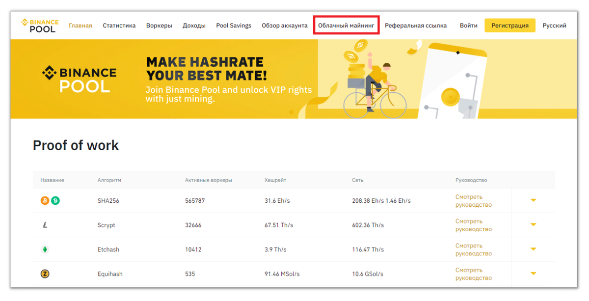Click the Активные воркеры column header

coord(209,180)
